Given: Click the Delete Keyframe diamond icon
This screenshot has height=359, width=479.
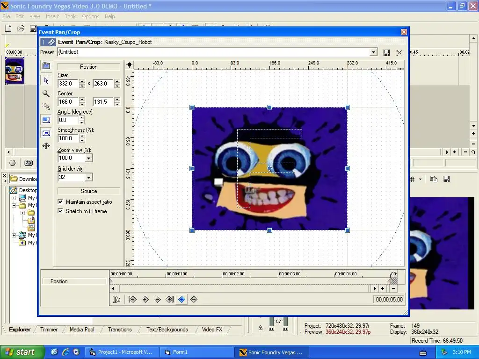Looking at the screenshot, I should [194, 300].
